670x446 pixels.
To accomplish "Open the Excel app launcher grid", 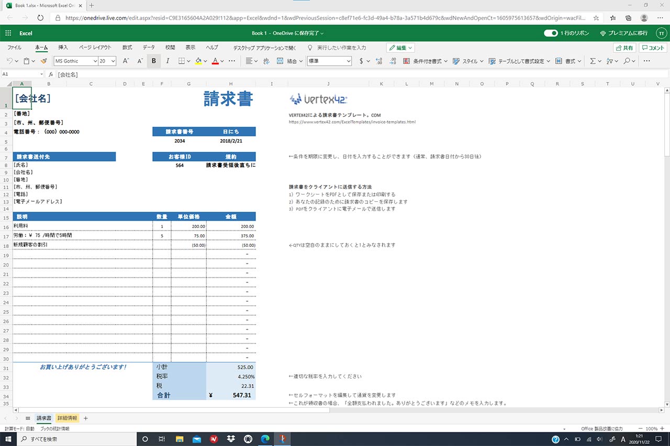I will 8,33.
